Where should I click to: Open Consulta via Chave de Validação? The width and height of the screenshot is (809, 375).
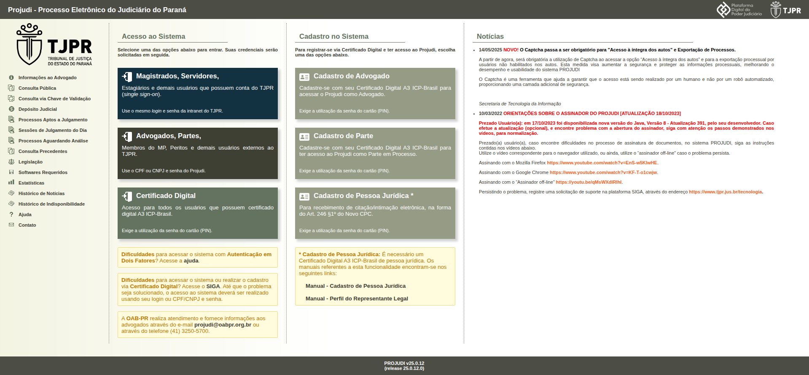click(x=54, y=99)
